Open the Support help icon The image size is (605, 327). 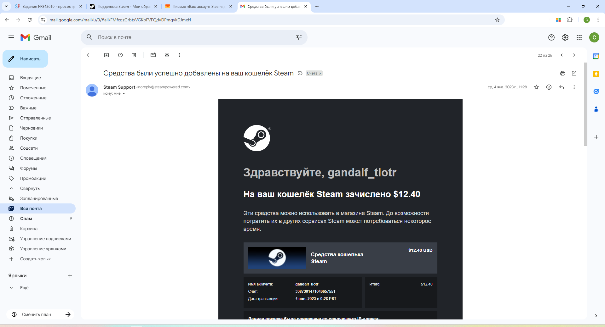[x=551, y=37]
